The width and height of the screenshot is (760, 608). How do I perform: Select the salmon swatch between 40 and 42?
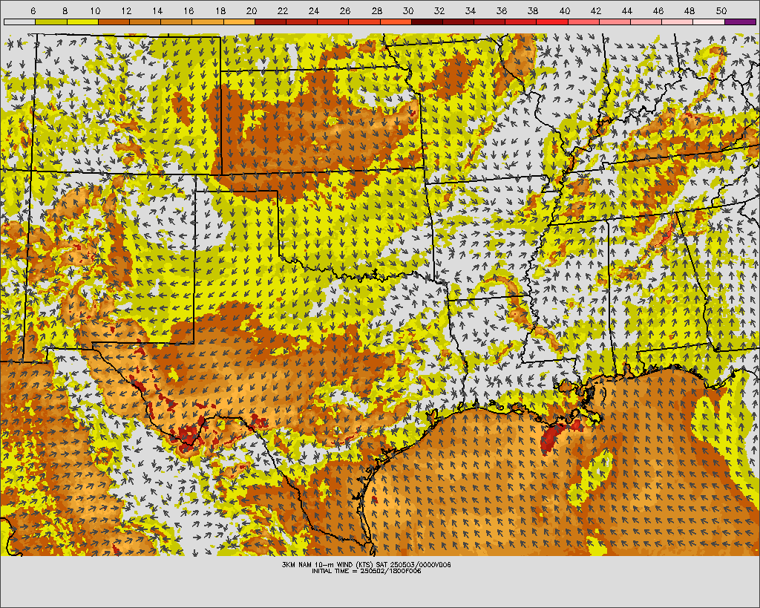[x=583, y=22]
